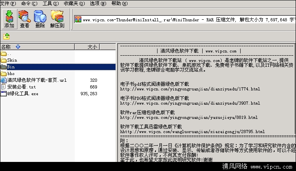Select the bho folder
This screenshot has height=171, width=296.
coord(11,73)
